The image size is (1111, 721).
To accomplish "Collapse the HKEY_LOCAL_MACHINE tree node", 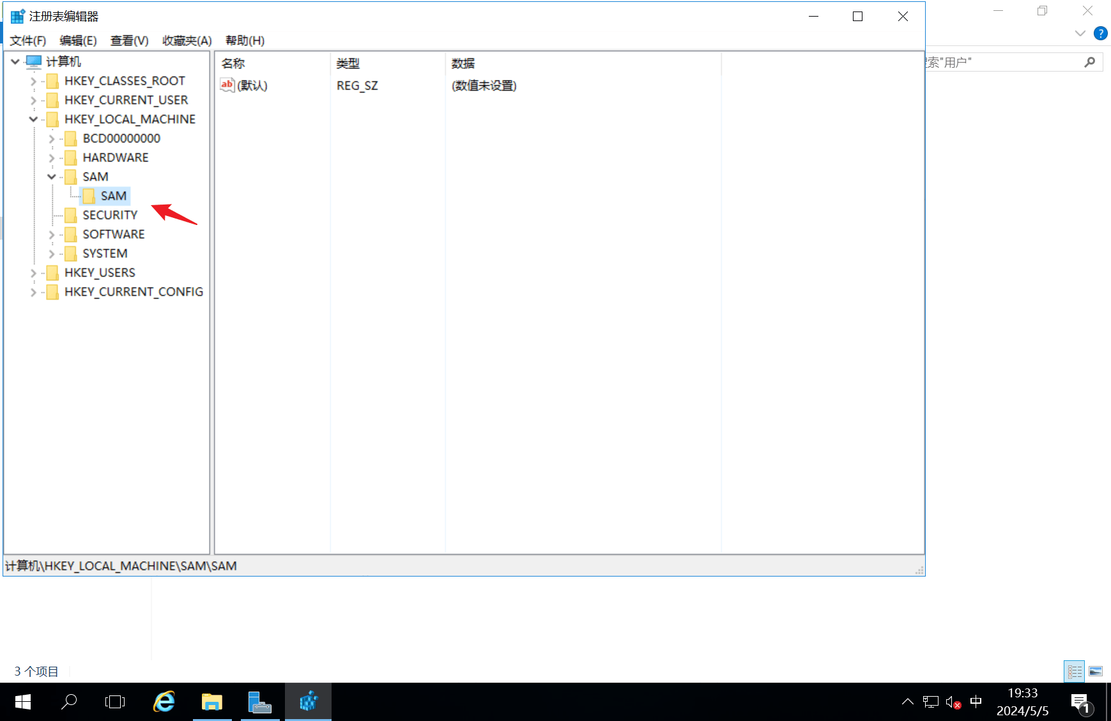I will coord(33,120).
